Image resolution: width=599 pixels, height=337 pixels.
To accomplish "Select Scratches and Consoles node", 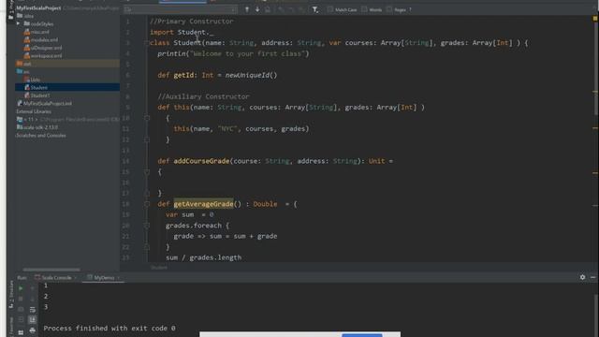I will pyautogui.click(x=41, y=136).
